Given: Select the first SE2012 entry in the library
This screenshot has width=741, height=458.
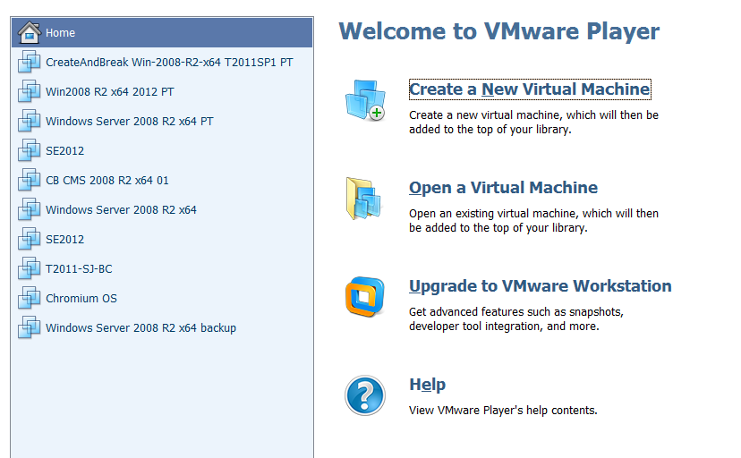Looking at the screenshot, I should pos(64,151).
